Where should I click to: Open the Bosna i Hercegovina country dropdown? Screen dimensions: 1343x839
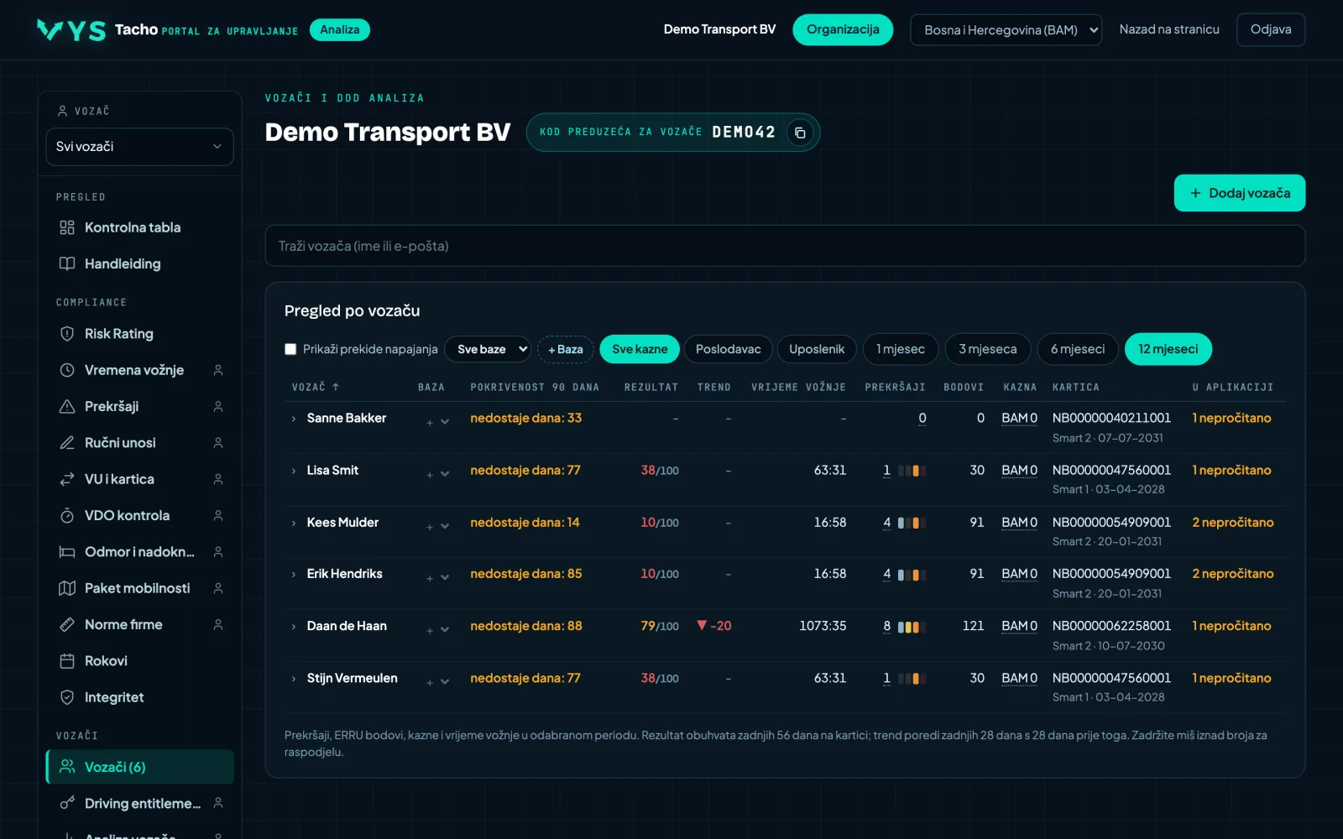coord(1006,30)
